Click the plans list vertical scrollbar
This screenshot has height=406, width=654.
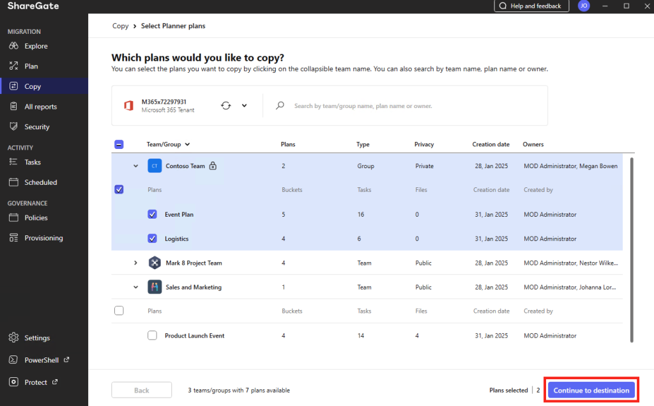point(632,250)
